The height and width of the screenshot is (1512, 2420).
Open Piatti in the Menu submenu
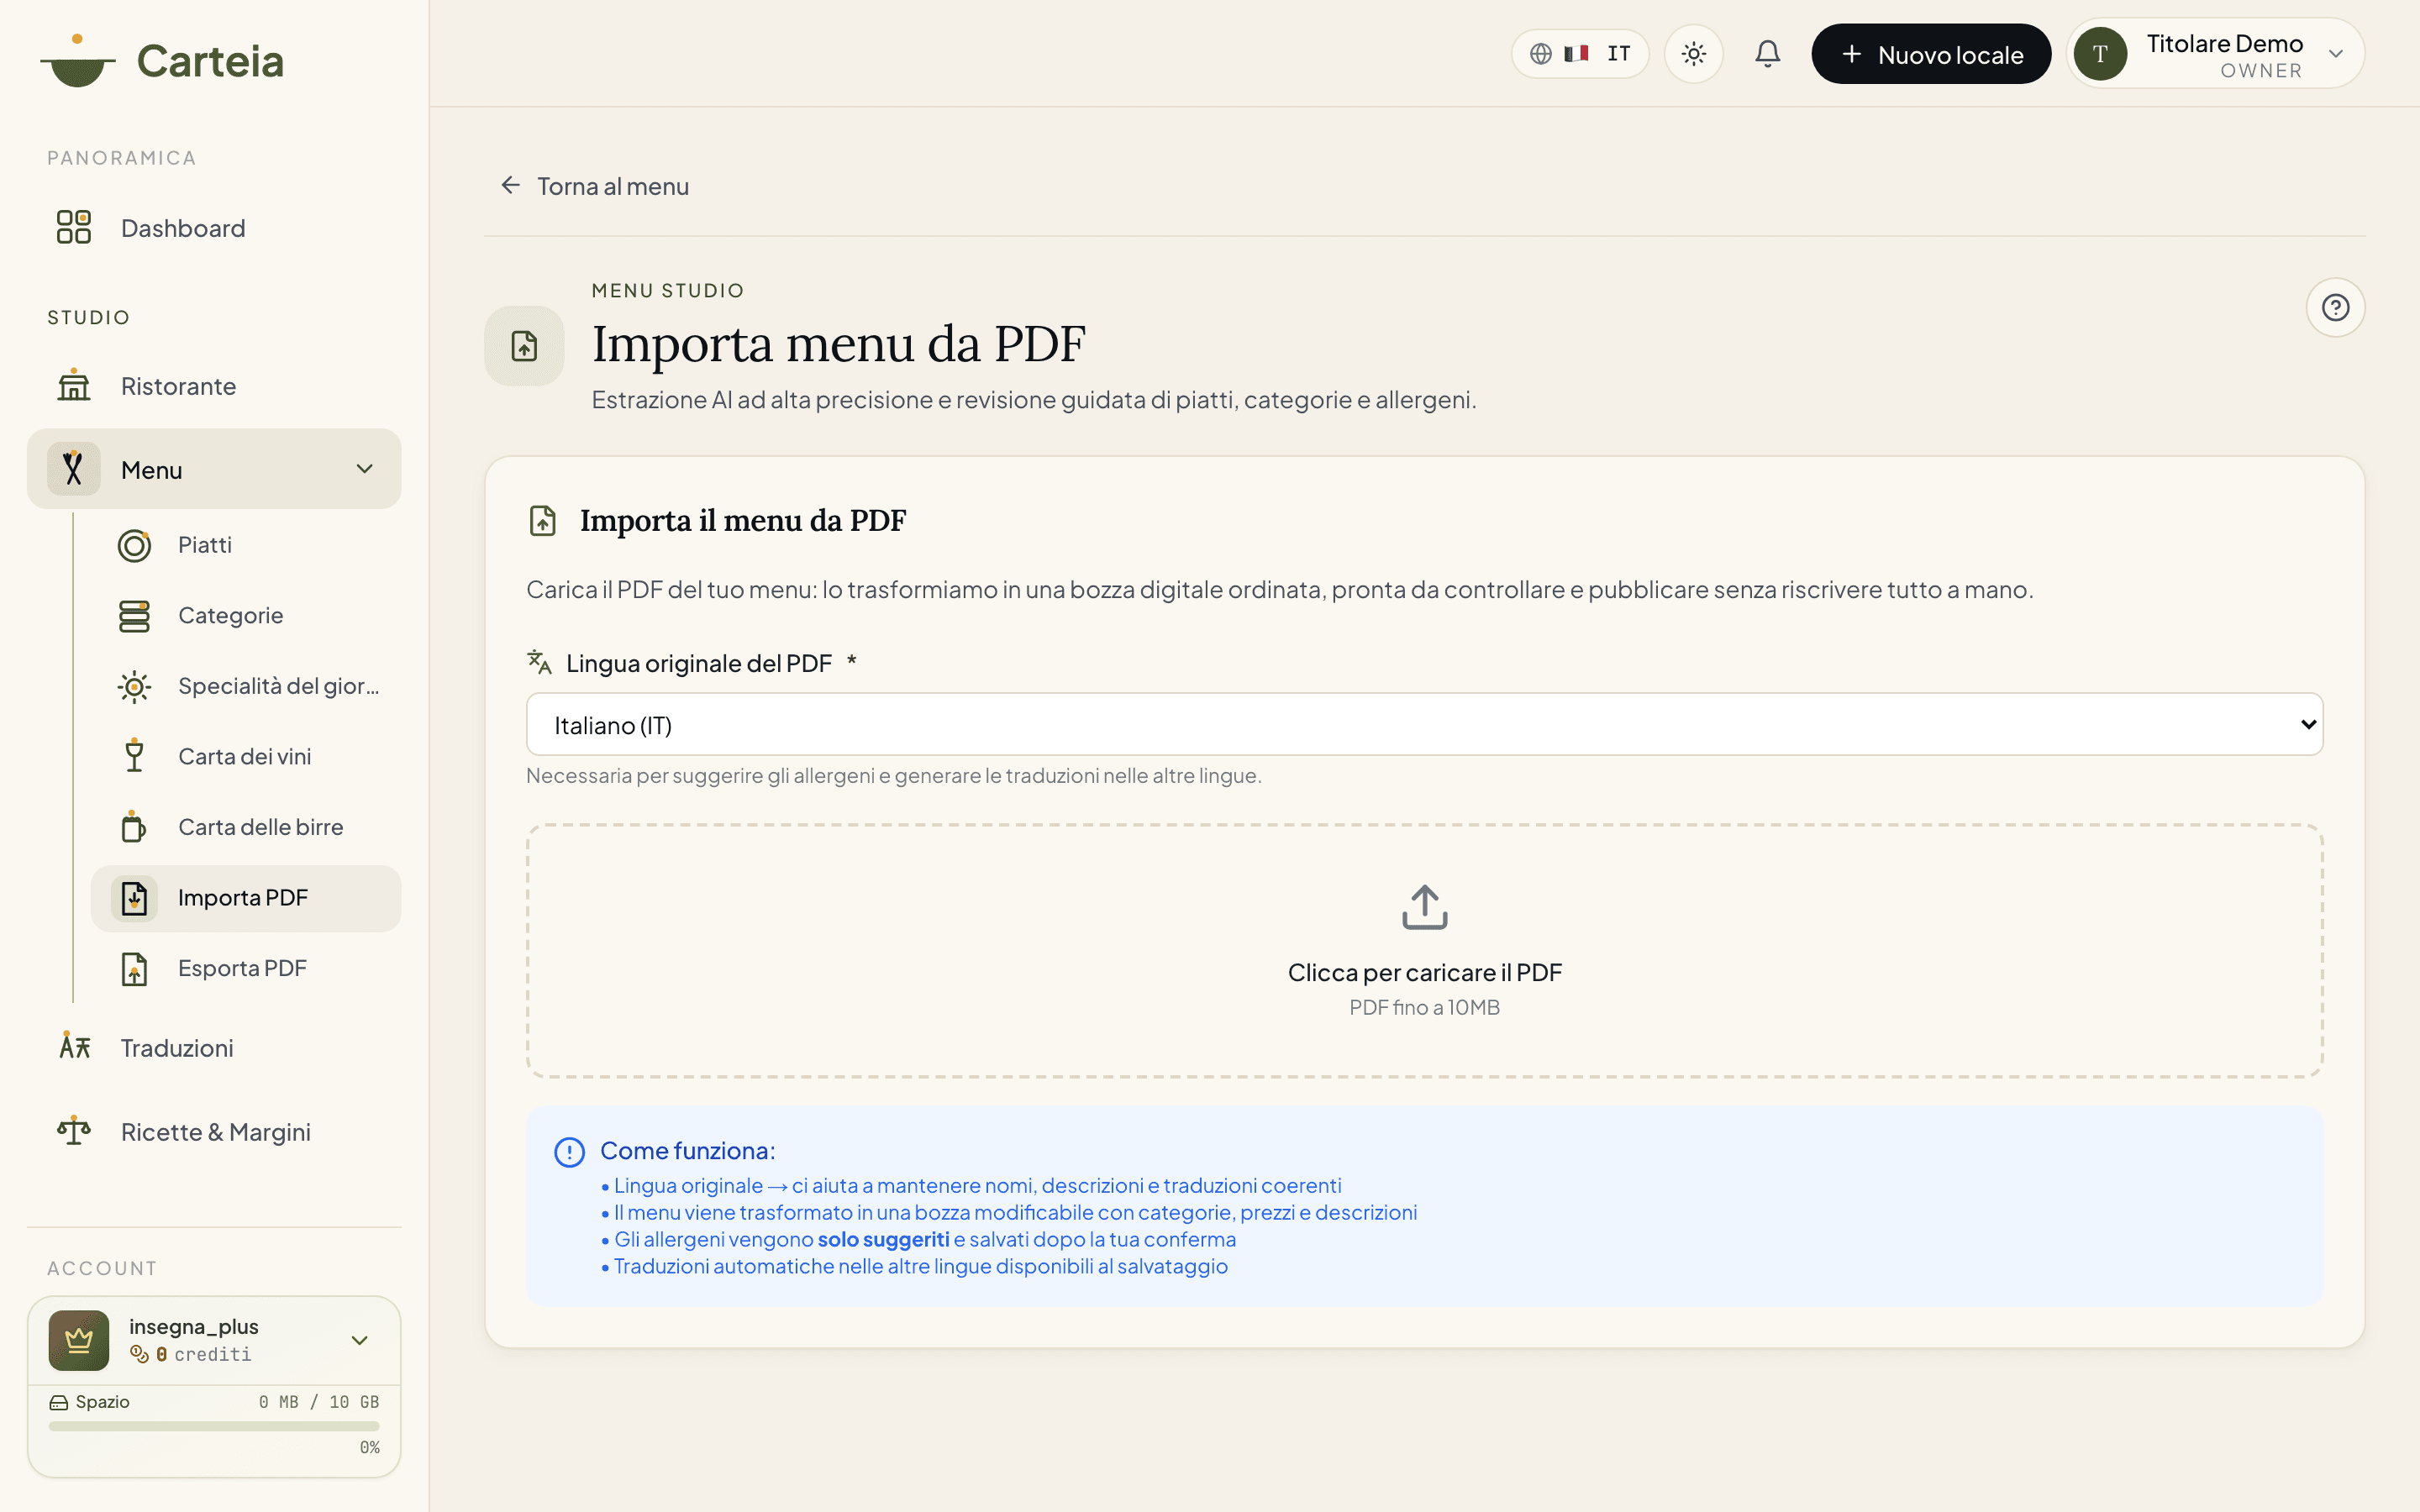coord(246,545)
